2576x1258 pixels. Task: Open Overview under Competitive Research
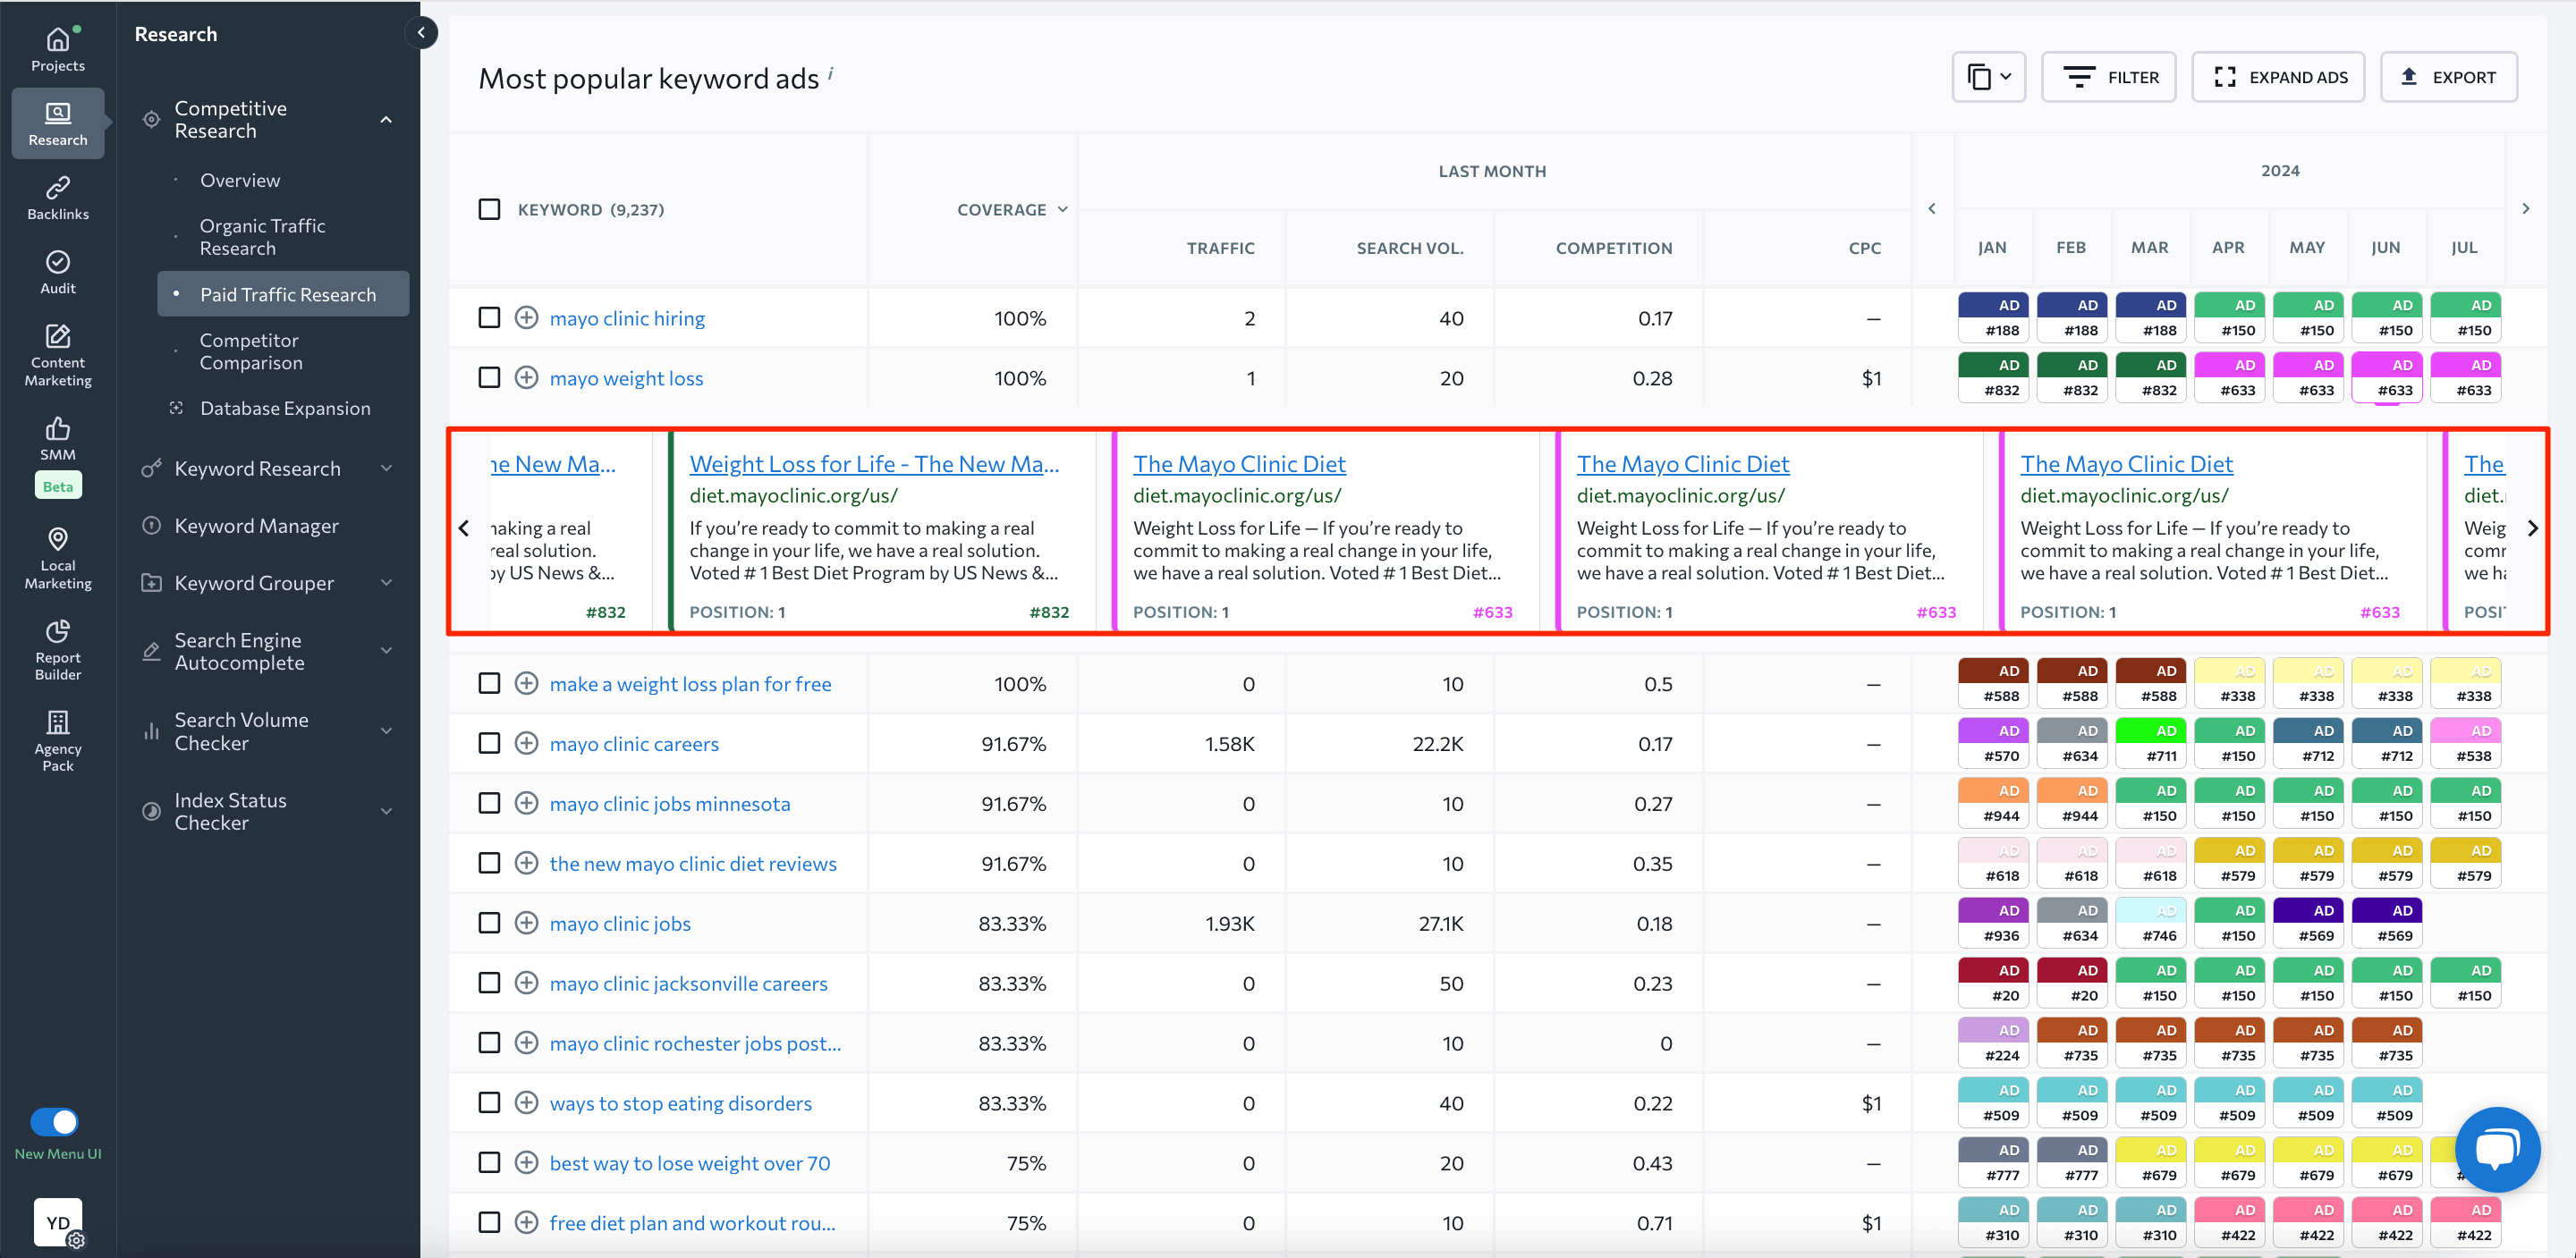pos(240,180)
